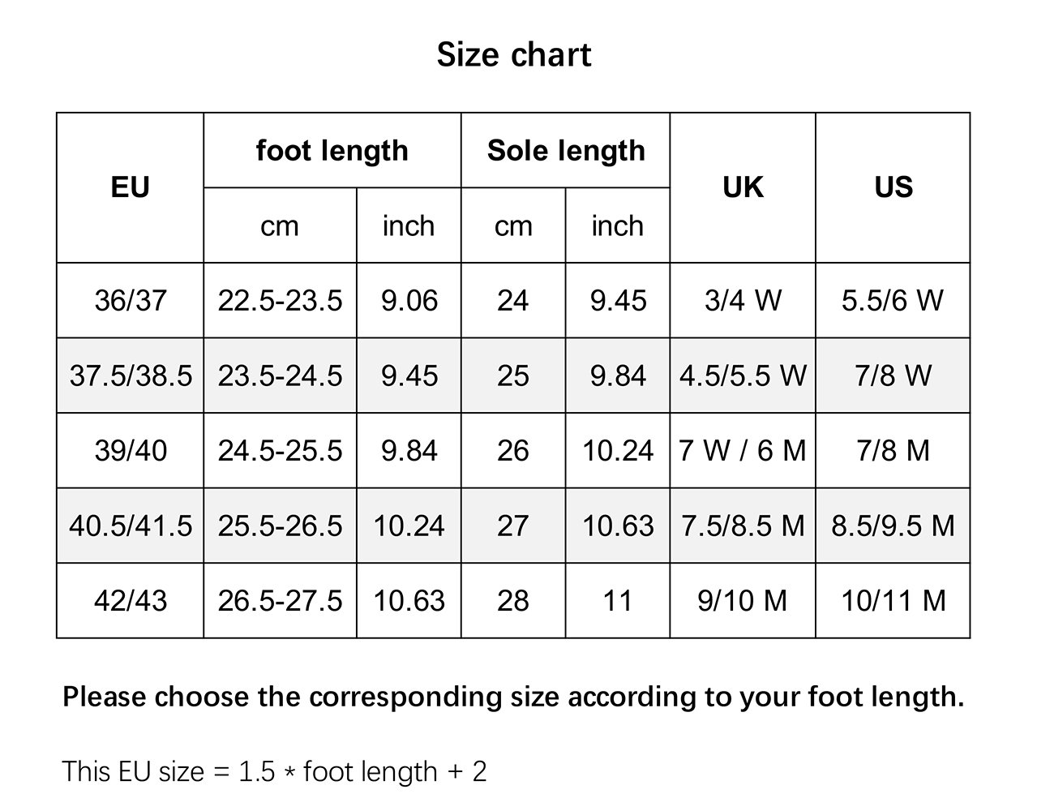Select the US column header
This screenshot has width=1037, height=811.
[893, 187]
